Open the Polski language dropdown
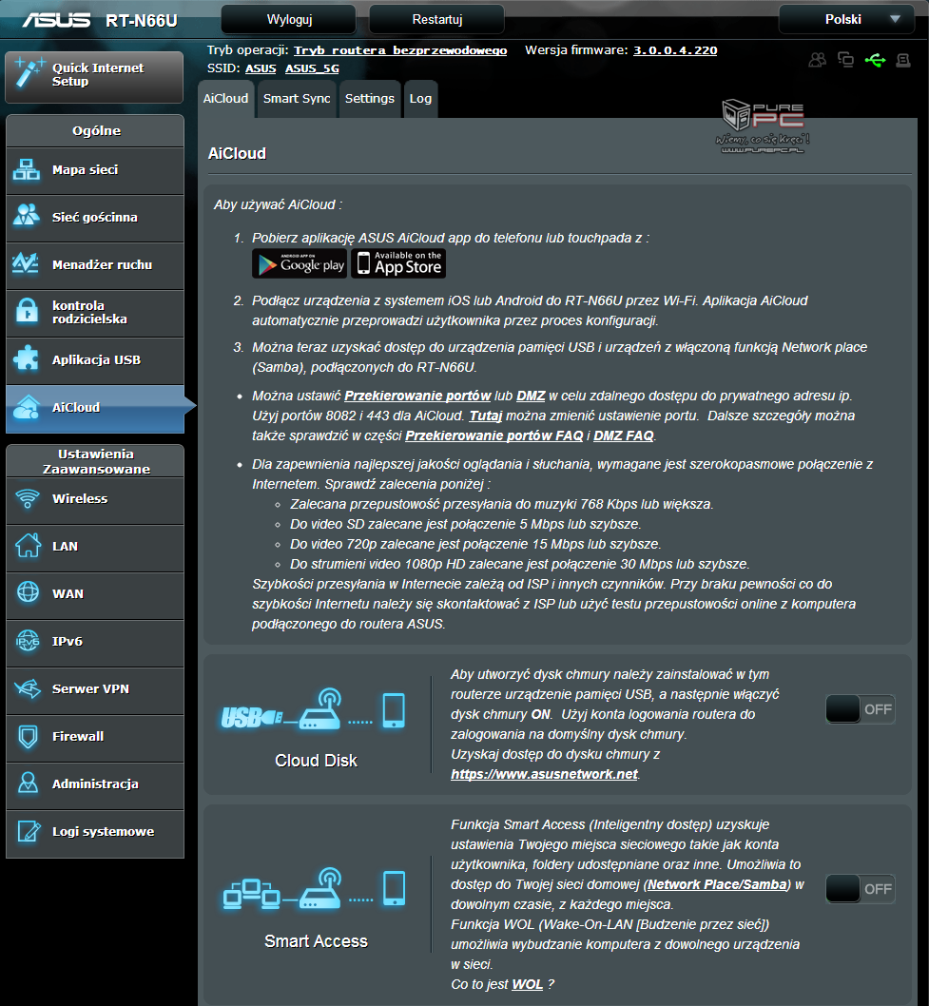 click(847, 19)
